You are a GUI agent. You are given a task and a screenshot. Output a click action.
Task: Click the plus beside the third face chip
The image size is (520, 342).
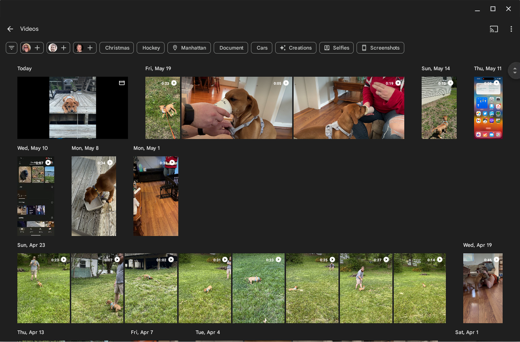90,48
